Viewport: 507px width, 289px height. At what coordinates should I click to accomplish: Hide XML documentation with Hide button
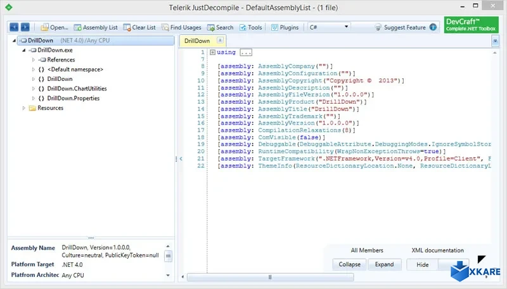tap(422, 265)
